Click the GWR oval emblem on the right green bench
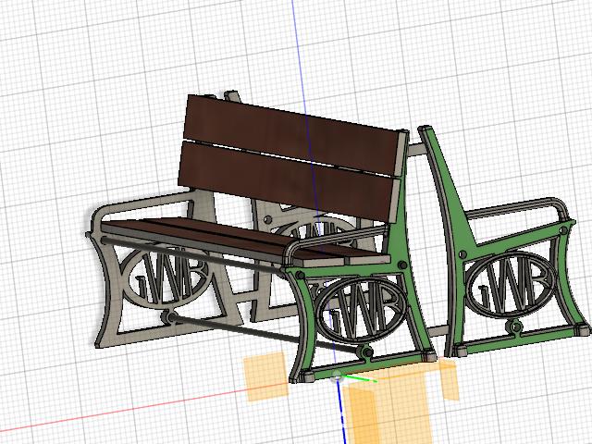 pyautogui.click(x=512, y=285)
